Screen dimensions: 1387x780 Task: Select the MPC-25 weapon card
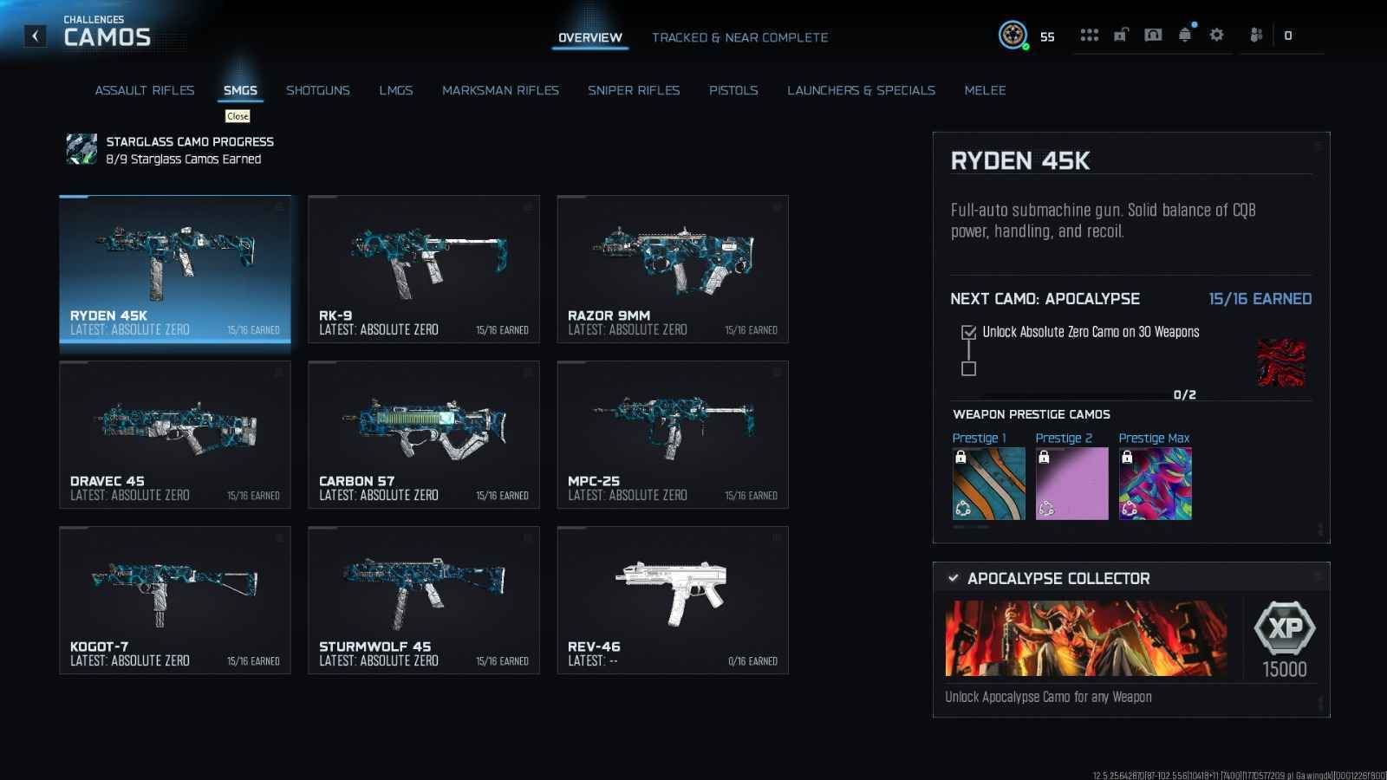point(673,434)
